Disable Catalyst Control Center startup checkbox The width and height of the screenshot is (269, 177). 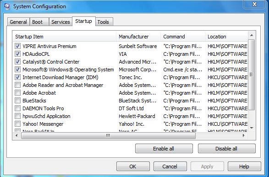17,62
